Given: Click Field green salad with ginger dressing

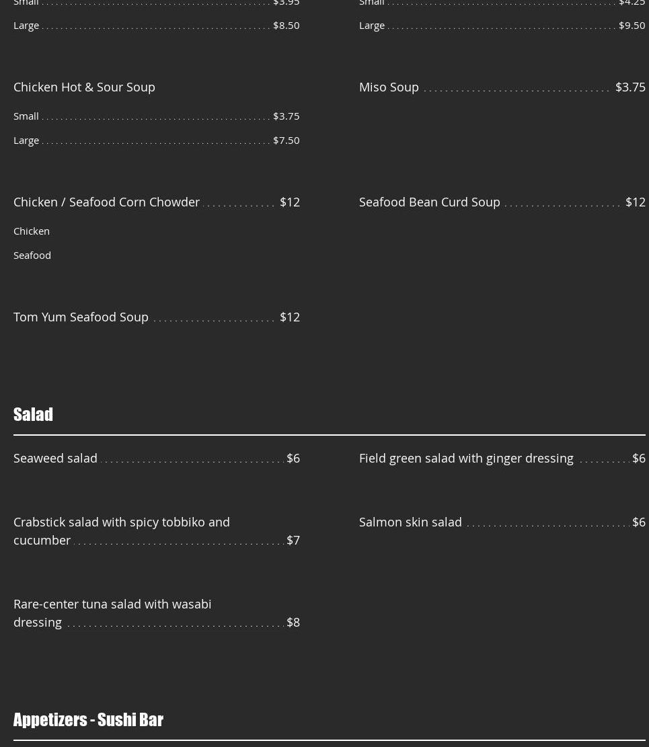Looking at the screenshot, I should [x=466, y=458].
